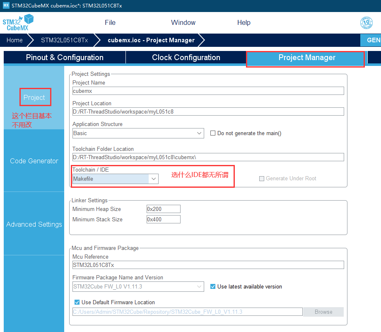Switch to Pinout & Configuration tab
The height and width of the screenshot is (332, 381).
(x=65, y=57)
